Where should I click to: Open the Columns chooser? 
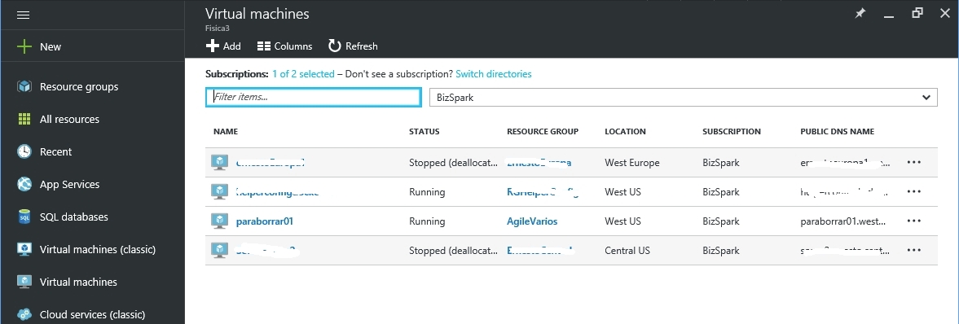pos(284,46)
